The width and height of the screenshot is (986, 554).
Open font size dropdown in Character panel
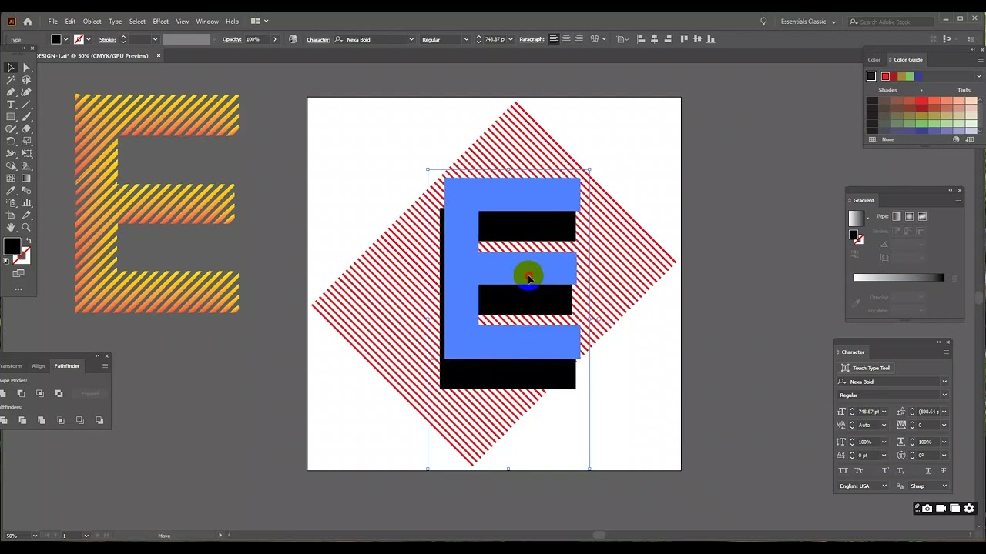(884, 412)
